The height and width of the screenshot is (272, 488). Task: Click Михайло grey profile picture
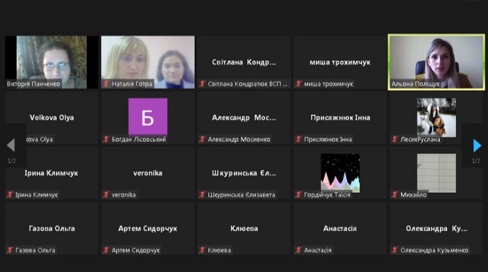click(x=437, y=173)
